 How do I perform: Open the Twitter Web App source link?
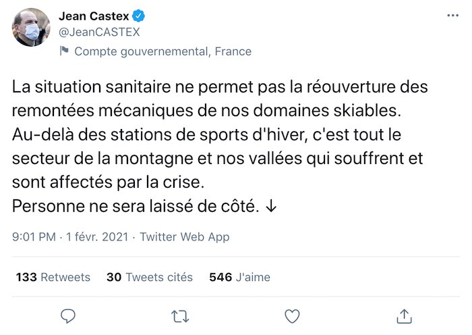(184, 237)
